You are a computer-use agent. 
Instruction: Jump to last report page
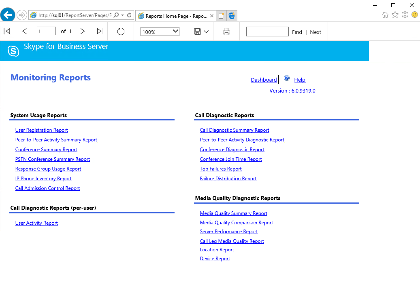100,31
